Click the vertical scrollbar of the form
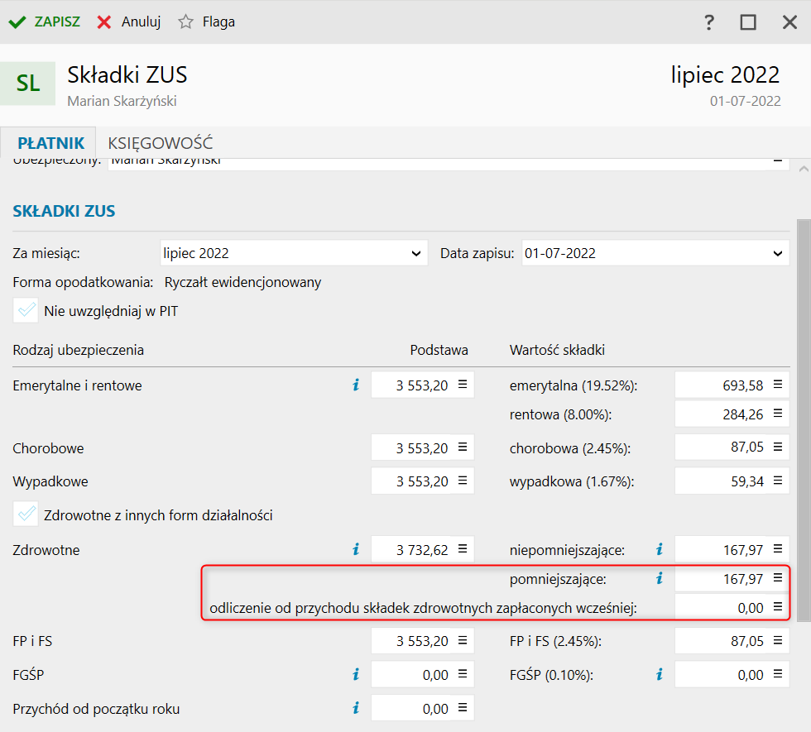The width and height of the screenshot is (811, 732). click(x=803, y=414)
